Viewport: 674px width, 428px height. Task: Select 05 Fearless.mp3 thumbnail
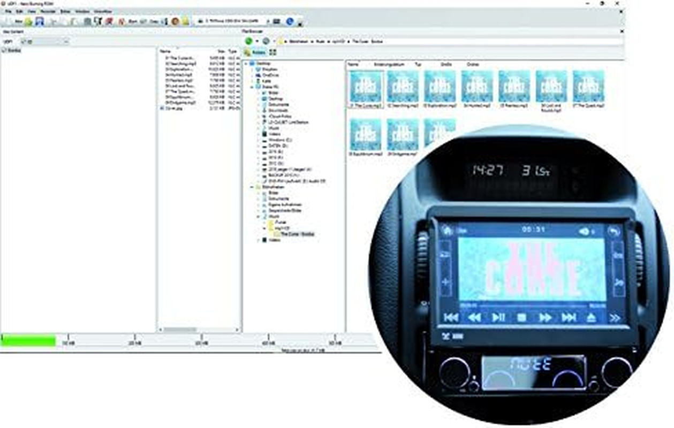(515, 89)
